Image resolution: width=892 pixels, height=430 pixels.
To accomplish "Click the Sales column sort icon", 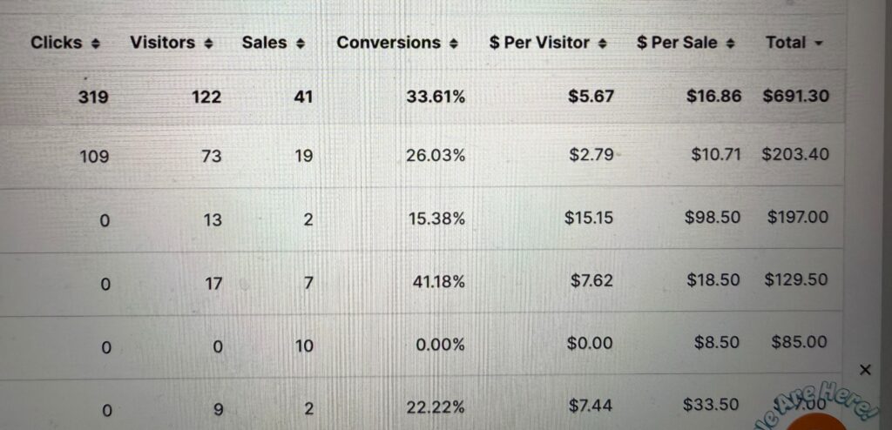I will (301, 43).
